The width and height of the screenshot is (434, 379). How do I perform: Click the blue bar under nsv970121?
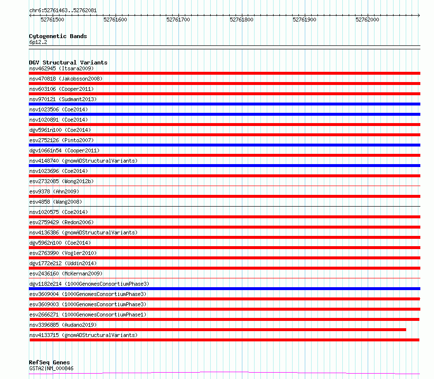(224, 104)
